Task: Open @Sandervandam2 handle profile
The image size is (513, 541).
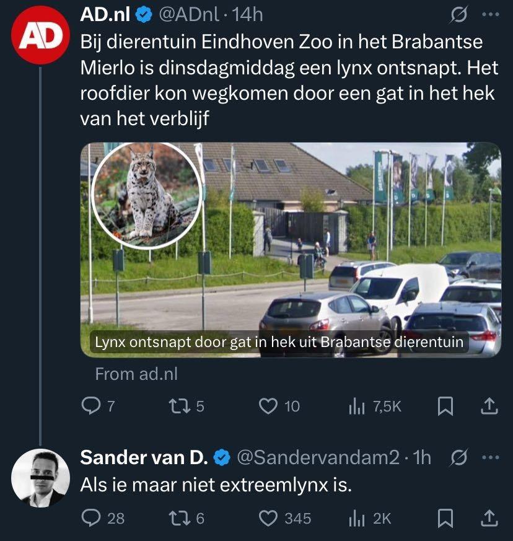Action: (x=318, y=457)
